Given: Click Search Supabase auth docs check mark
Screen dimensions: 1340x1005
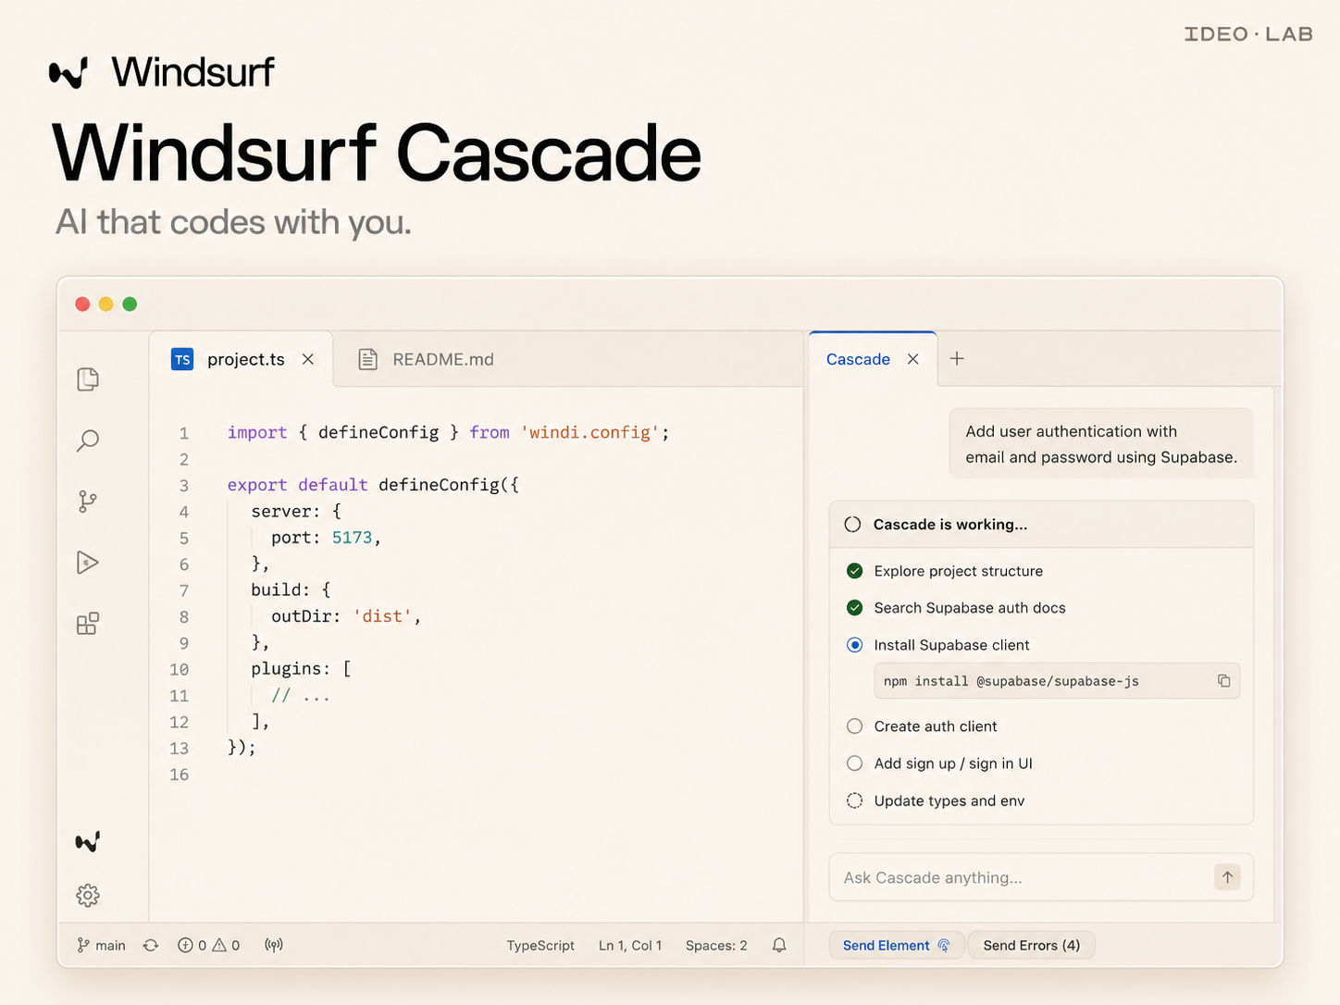Looking at the screenshot, I should point(855,608).
